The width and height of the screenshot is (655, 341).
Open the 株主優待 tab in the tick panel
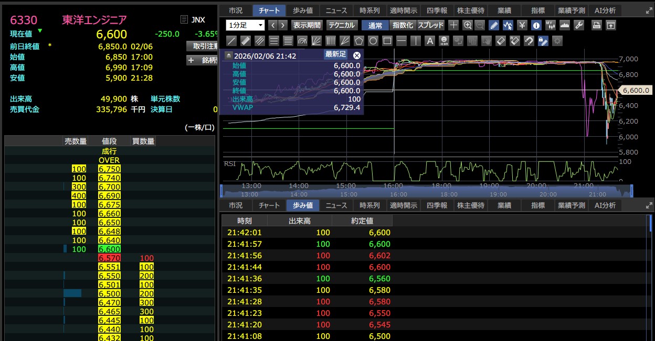click(x=470, y=205)
